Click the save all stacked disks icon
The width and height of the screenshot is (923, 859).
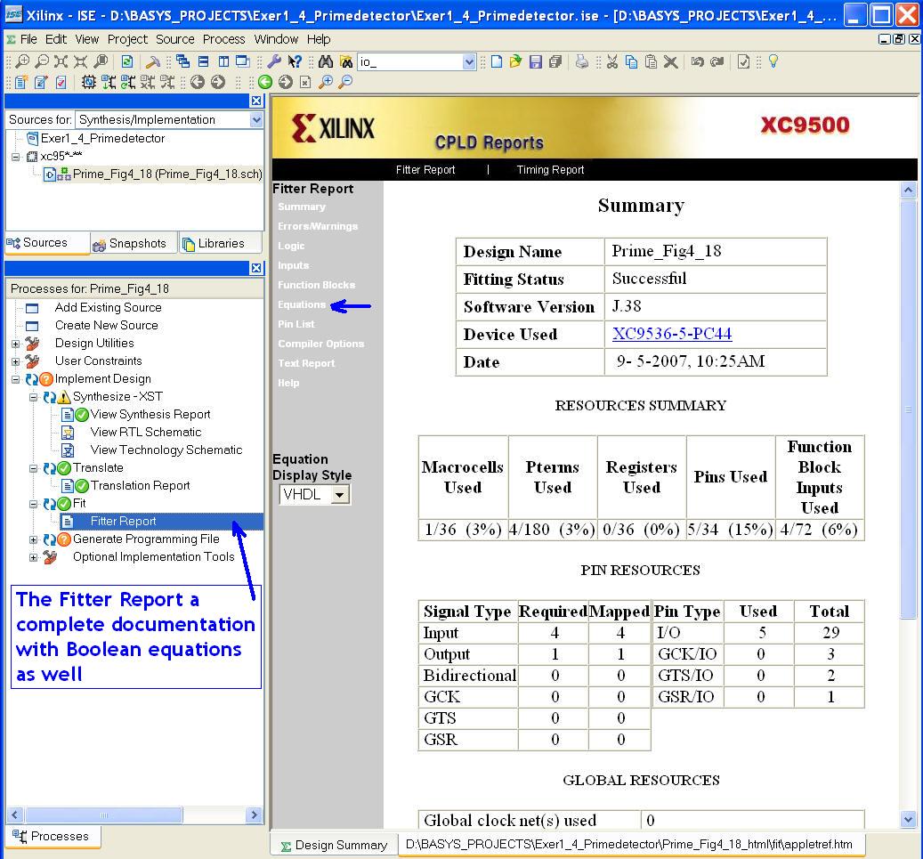click(555, 61)
